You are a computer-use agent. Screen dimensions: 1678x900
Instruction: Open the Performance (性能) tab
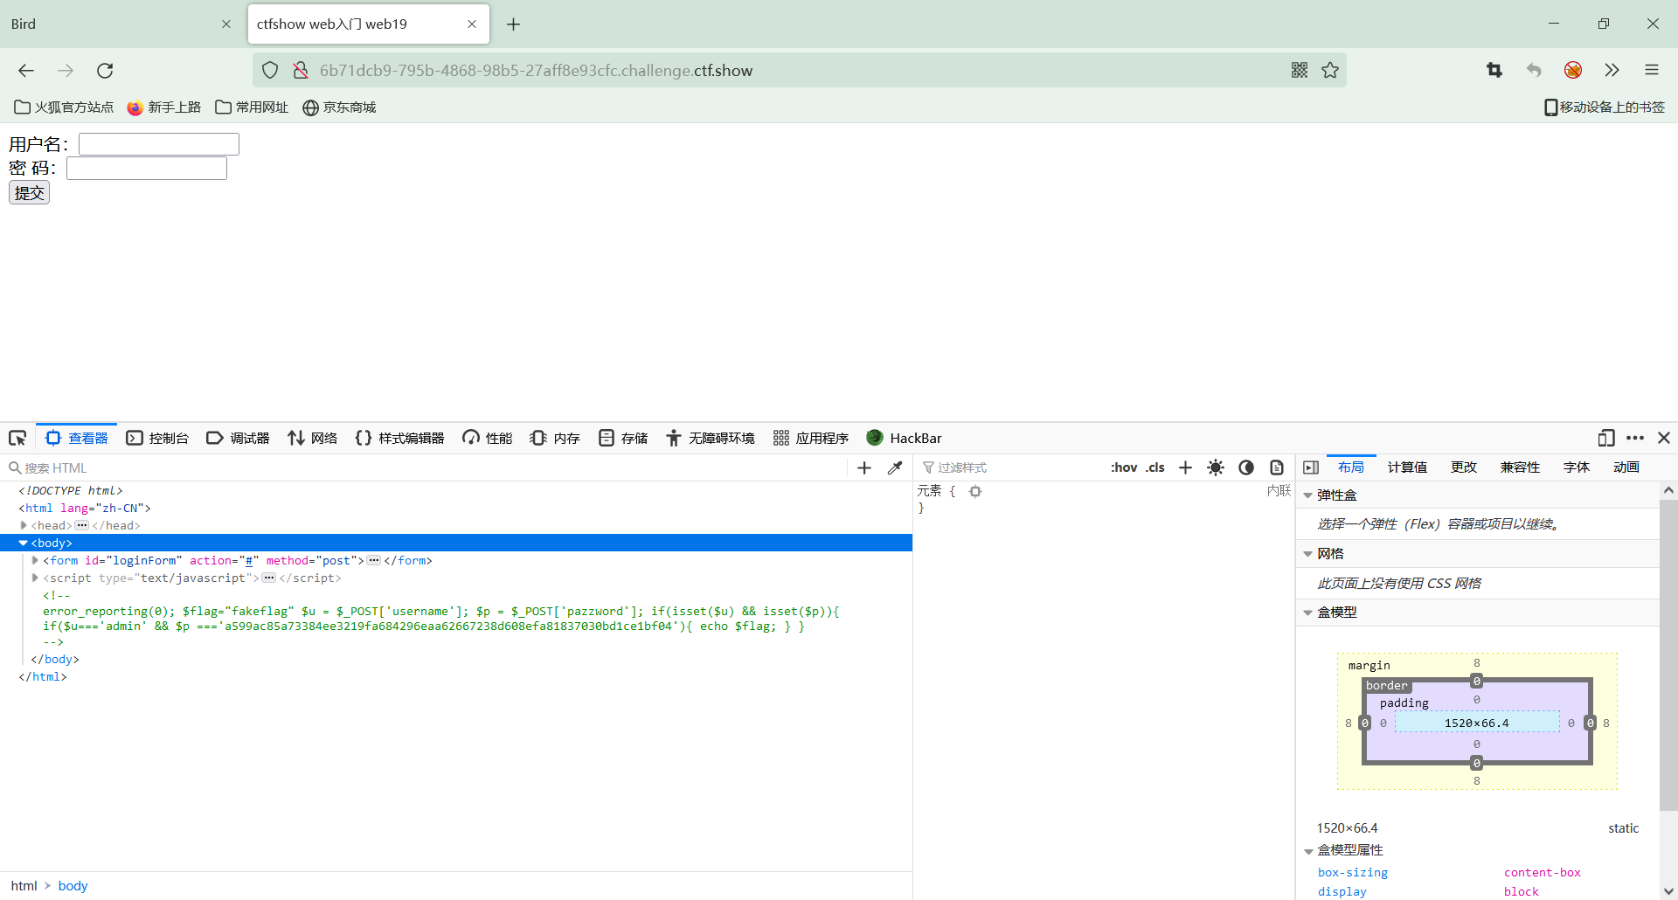[x=488, y=438]
